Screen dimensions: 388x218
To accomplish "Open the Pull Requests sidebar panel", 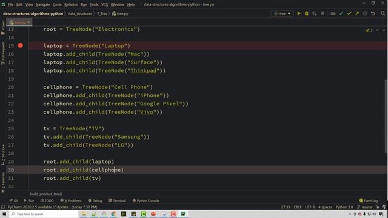I will pyautogui.click(x=3, y=53).
